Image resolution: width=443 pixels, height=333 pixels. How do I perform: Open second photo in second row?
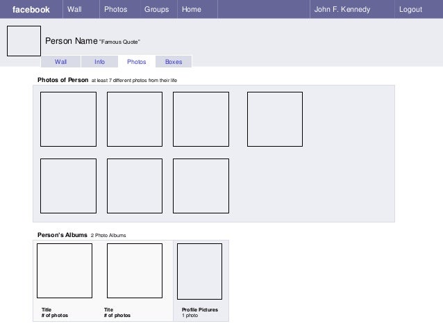135,186
